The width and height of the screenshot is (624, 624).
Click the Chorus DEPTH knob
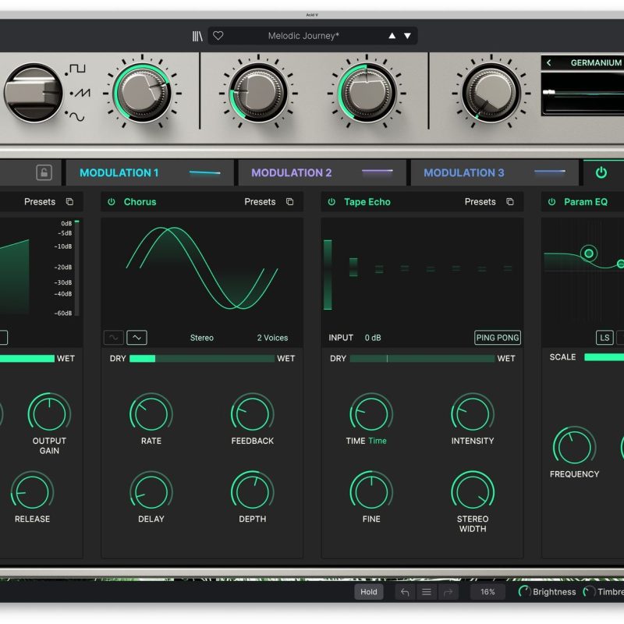point(252,492)
